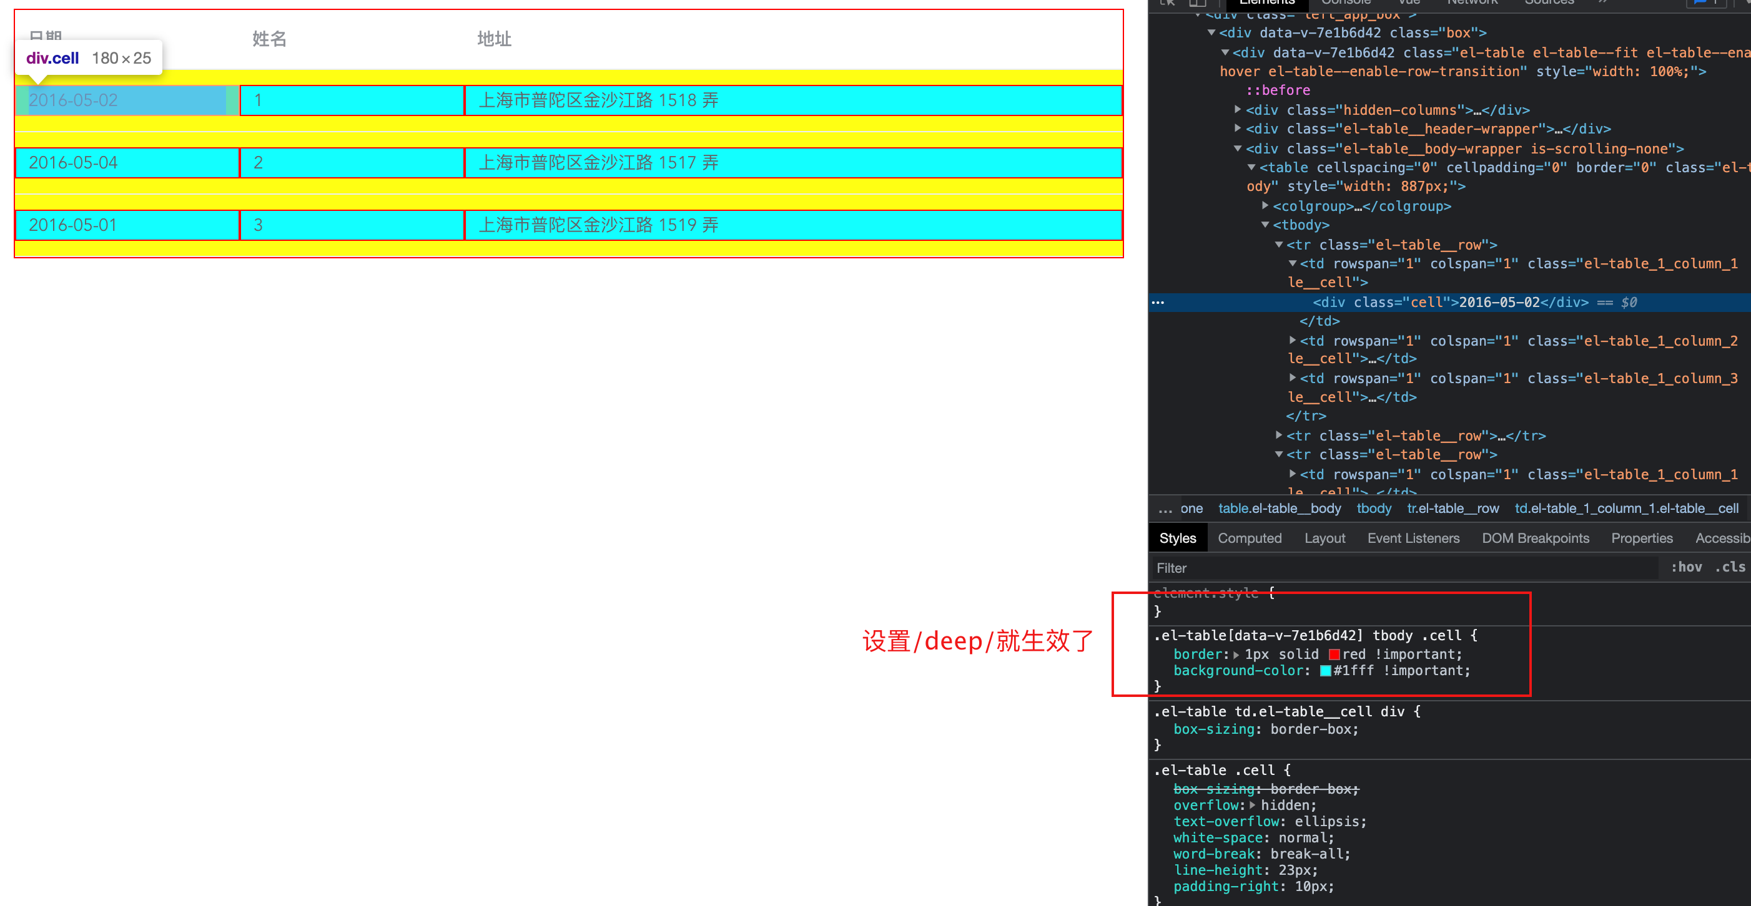Open the red border color swatch
This screenshot has height=906, width=1751.
pyautogui.click(x=1334, y=655)
